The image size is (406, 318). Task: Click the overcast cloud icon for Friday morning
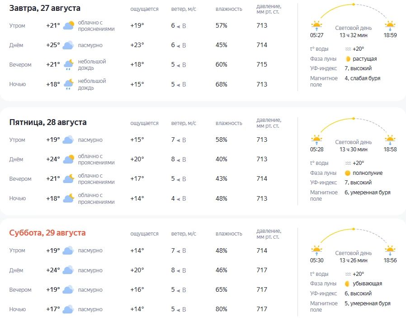[x=68, y=140]
